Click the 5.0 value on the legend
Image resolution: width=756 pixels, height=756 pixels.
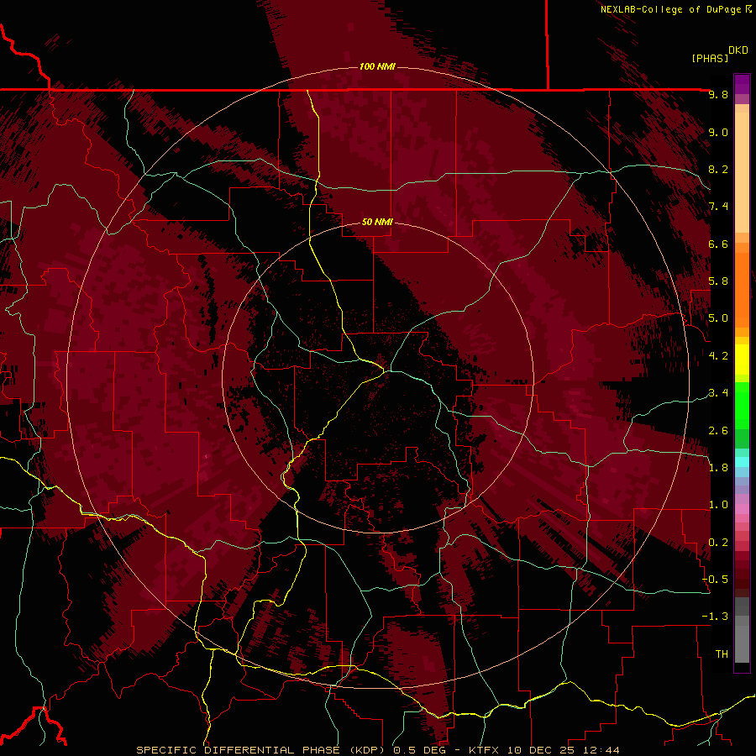pos(718,318)
